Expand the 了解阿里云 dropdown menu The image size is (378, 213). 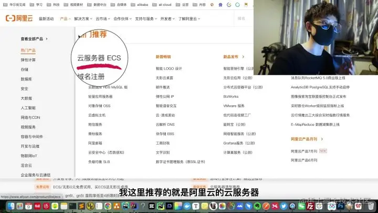[x=189, y=18]
